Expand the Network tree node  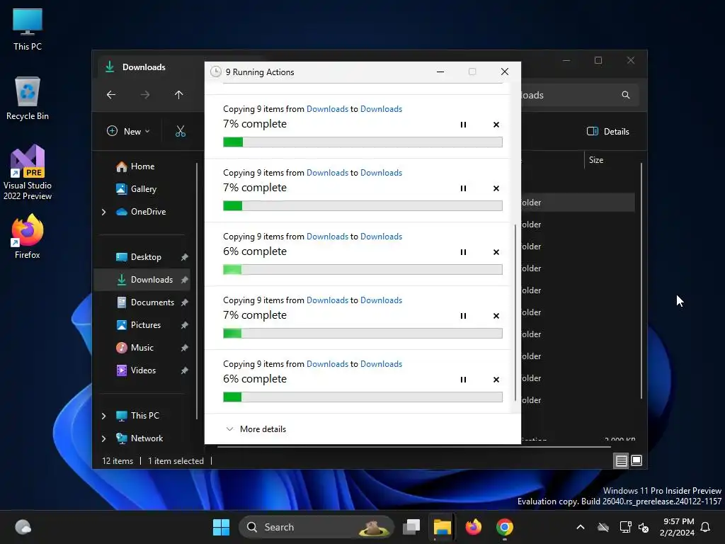103,438
